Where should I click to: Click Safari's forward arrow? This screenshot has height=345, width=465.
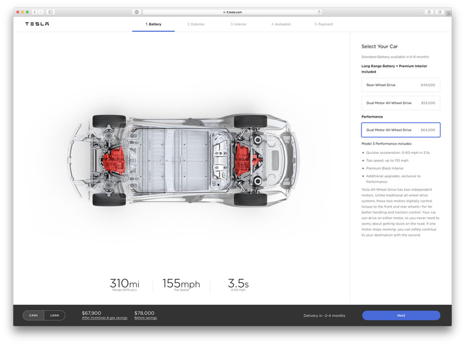pos(41,12)
